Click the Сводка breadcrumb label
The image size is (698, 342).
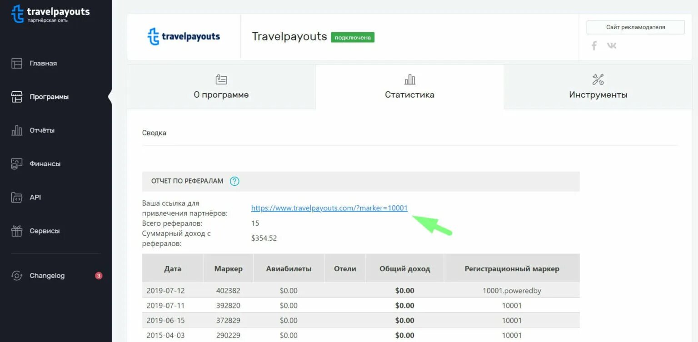(154, 133)
